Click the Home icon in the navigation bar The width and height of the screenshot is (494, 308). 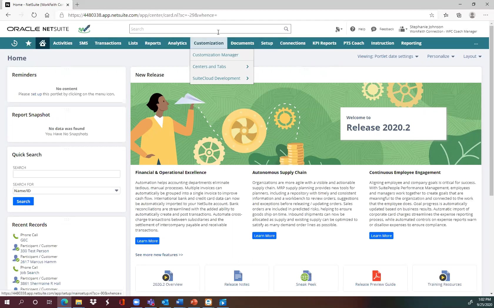(x=42, y=43)
